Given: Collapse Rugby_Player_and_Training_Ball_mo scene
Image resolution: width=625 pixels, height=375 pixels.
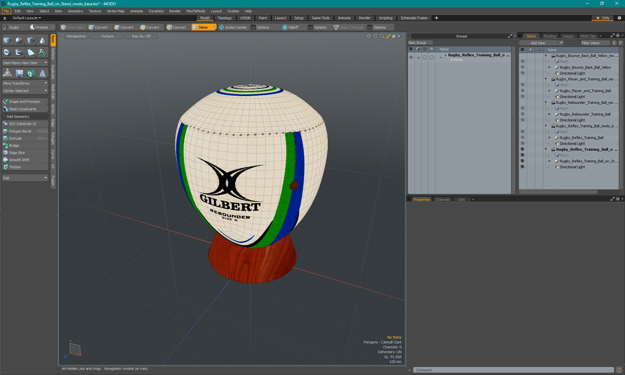Looking at the screenshot, I should (x=546, y=79).
